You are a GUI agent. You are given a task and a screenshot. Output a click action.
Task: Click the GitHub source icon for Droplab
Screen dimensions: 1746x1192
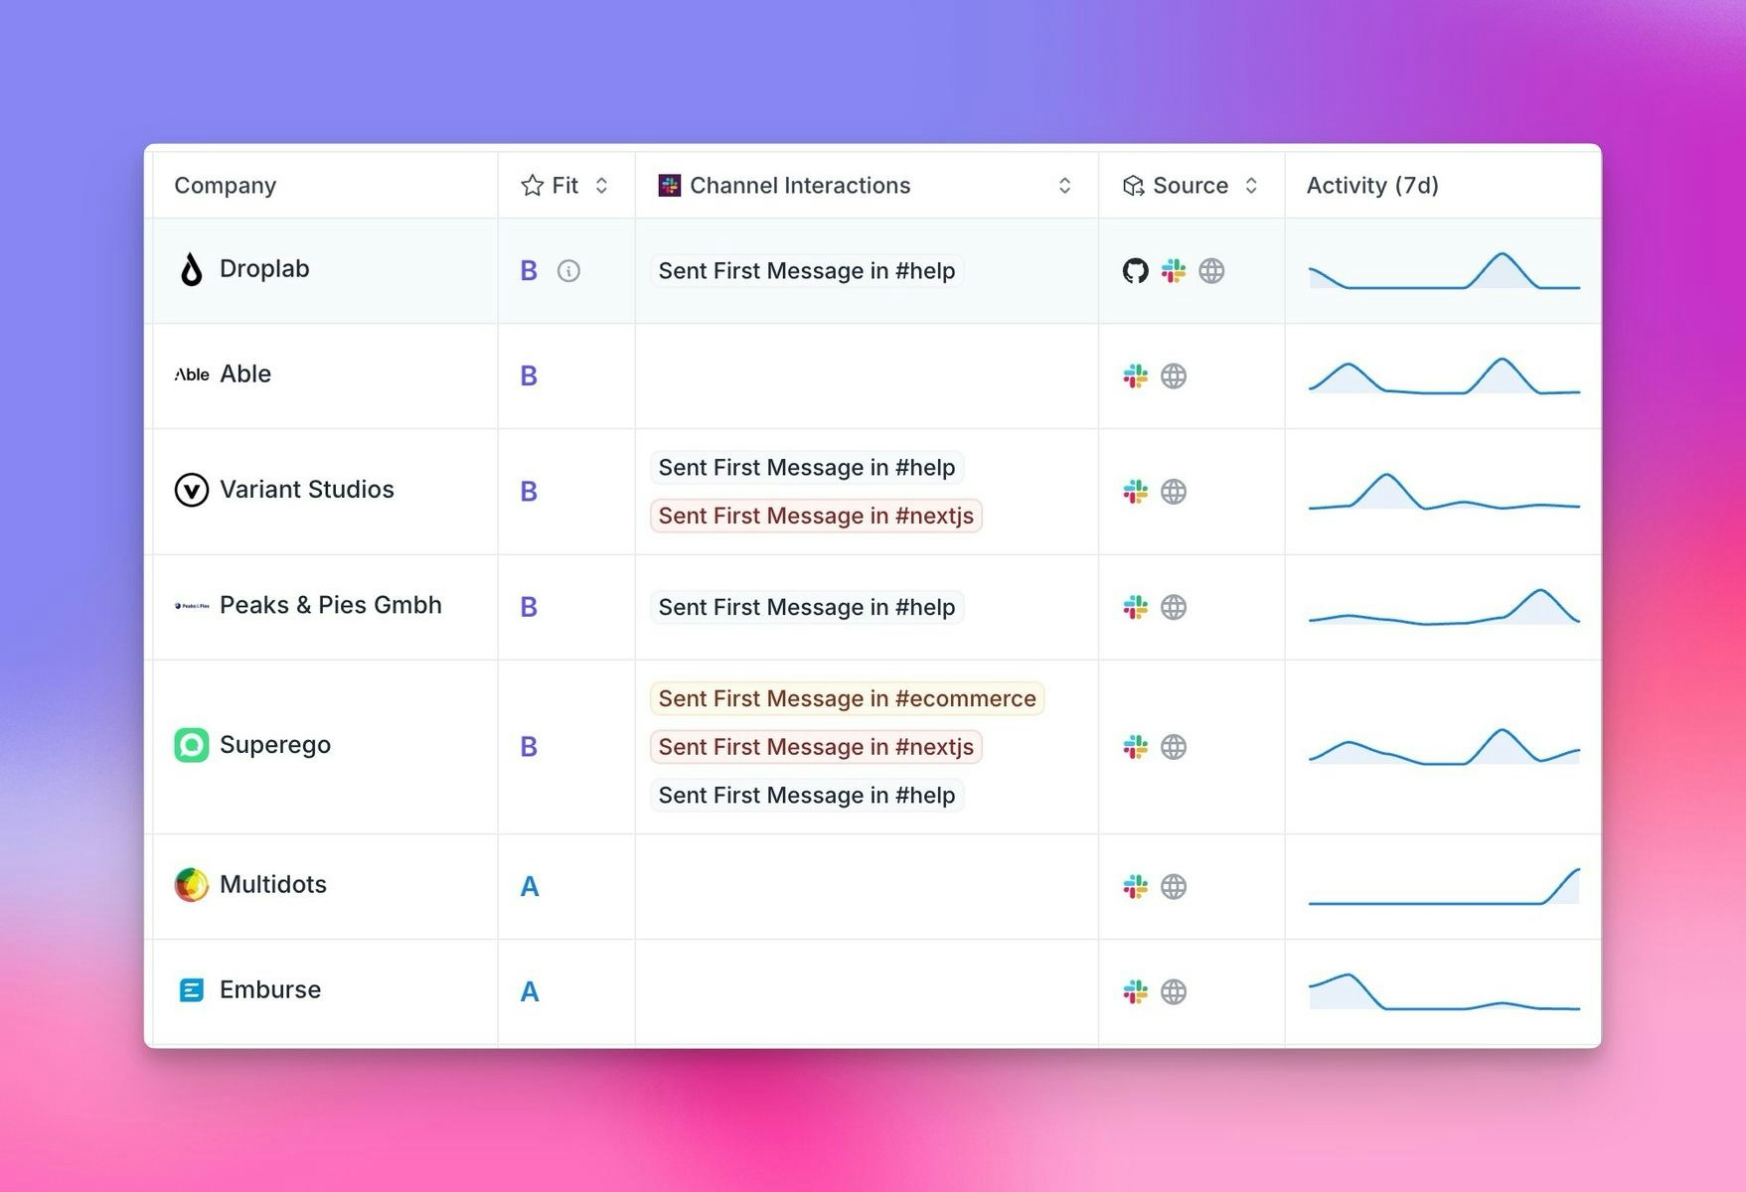click(1134, 270)
